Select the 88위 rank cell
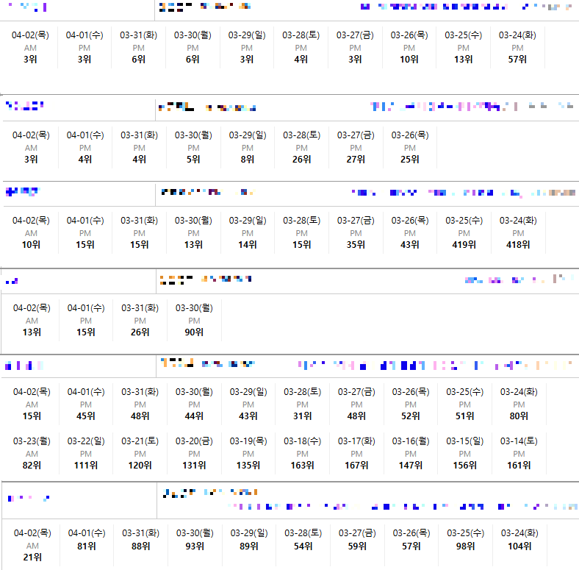 coord(140,546)
